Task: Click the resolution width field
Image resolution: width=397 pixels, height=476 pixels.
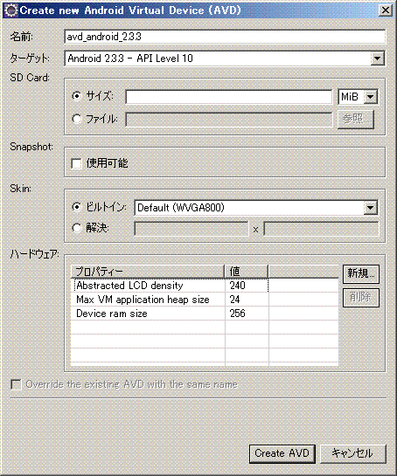Action: coord(192,229)
